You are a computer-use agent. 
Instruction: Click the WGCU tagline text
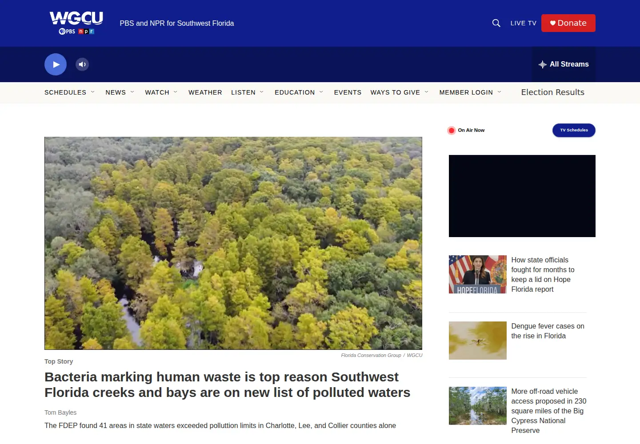click(177, 23)
